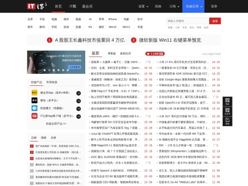Image resolution: width=248 pixels, height=186 pixels.
Task: Switch to 常用资源 tab in sidebar
Action: 52,82
